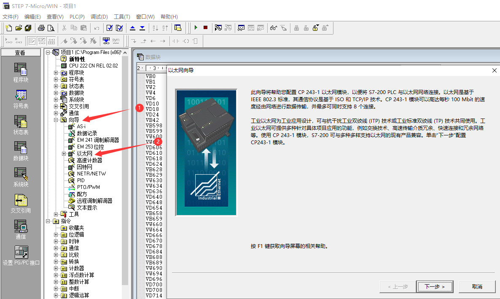500x299 pixels.
Task: Open the PLC(P) menu
Action: [77, 16]
